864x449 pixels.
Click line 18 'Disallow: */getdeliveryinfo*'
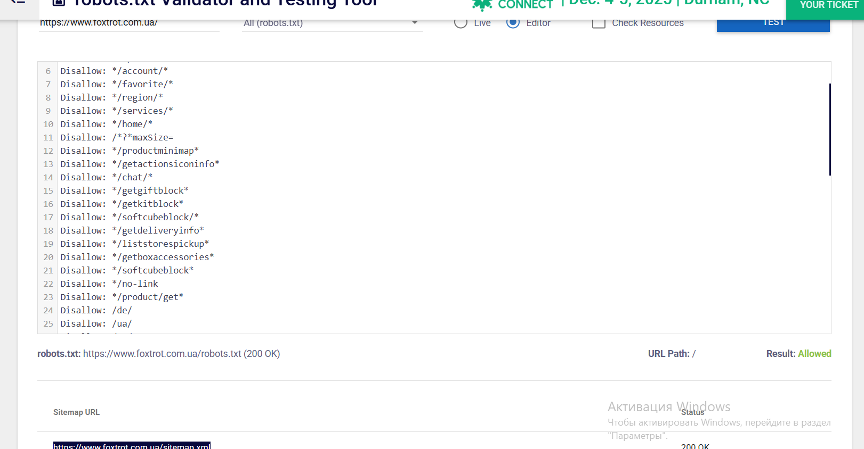[x=132, y=230]
